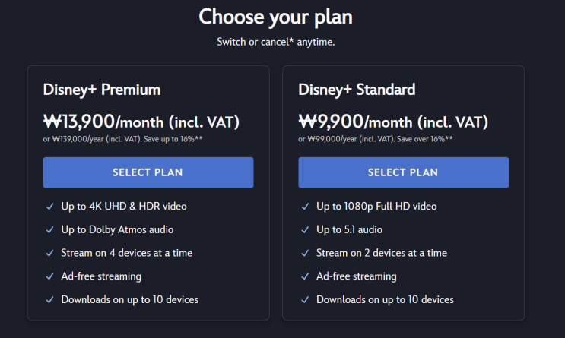
Task: Click the checkmark next to Dolby Atmos audio
Action: [x=49, y=229]
